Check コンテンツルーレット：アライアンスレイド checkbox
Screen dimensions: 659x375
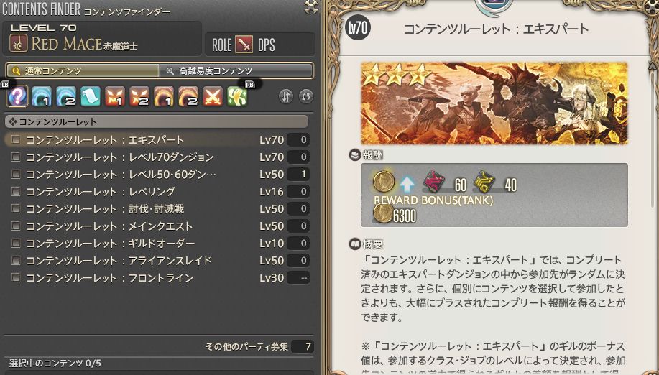click(x=16, y=260)
